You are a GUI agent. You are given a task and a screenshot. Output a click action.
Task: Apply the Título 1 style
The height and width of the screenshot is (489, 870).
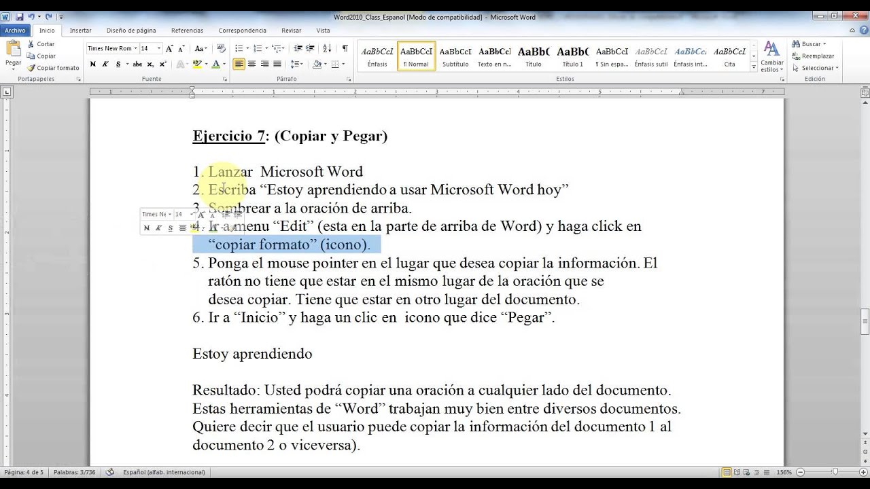(x=572, y=56)
